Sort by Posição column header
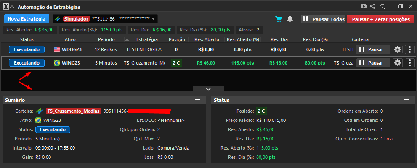The width and height of the screenshot is (417, 168). (x=177, y=39)
